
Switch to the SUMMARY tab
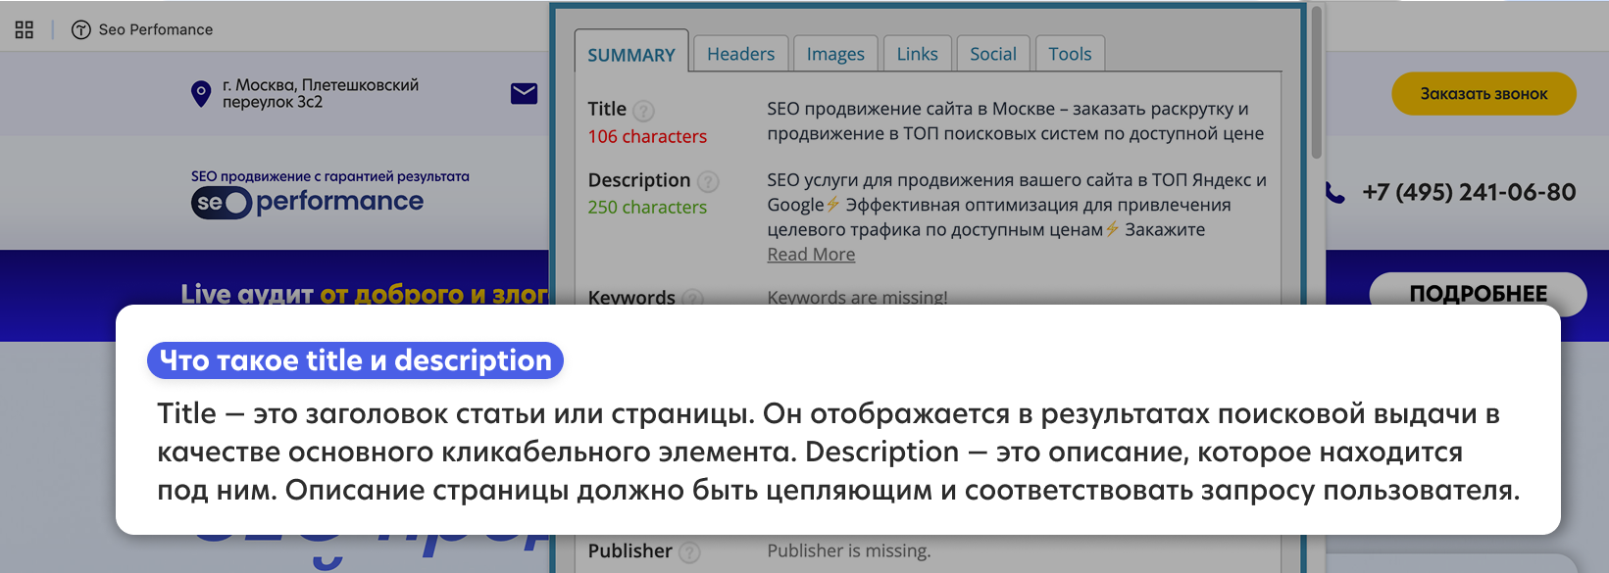coord(631,55)
